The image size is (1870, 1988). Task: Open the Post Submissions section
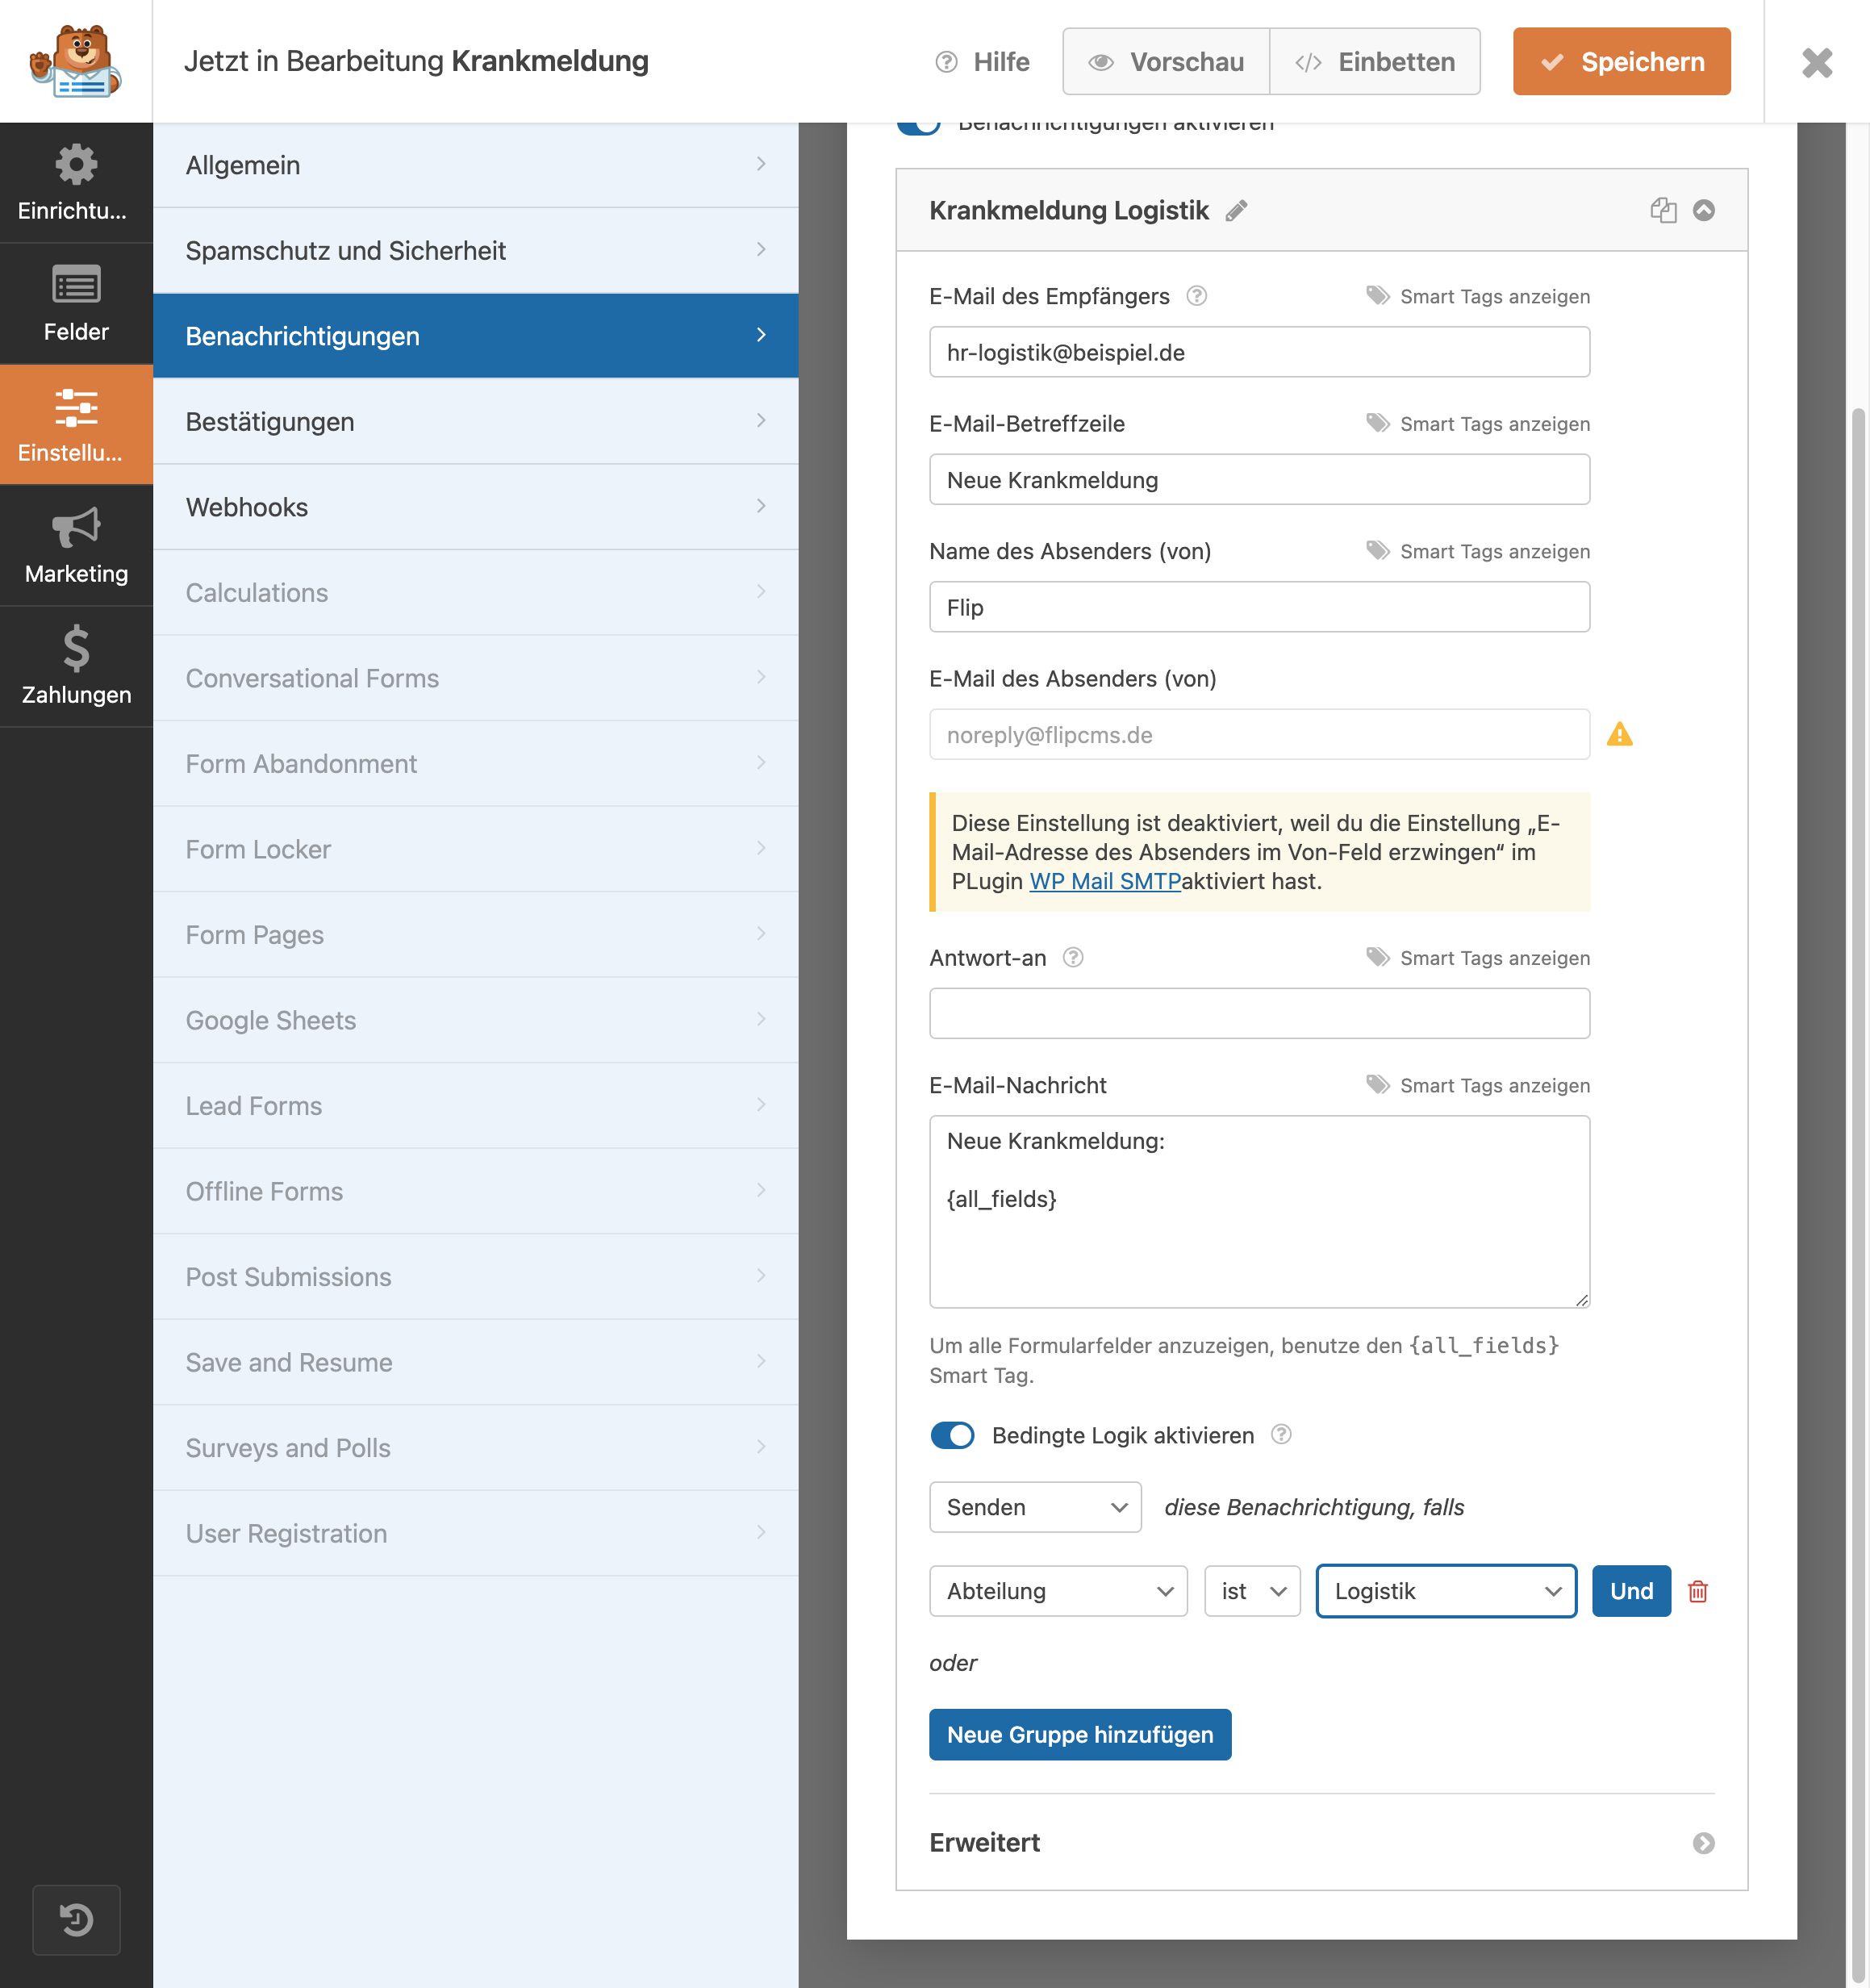[476, 1276]
